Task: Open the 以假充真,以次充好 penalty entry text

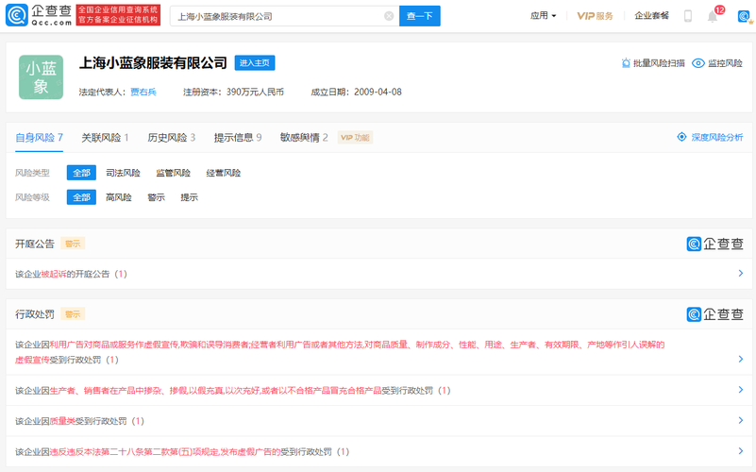Action: point(233,391)
